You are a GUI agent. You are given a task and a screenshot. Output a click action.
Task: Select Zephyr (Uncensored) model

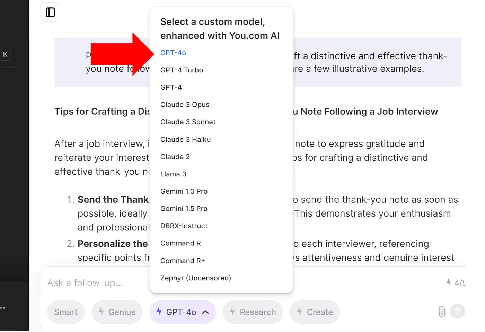point(195,278)
